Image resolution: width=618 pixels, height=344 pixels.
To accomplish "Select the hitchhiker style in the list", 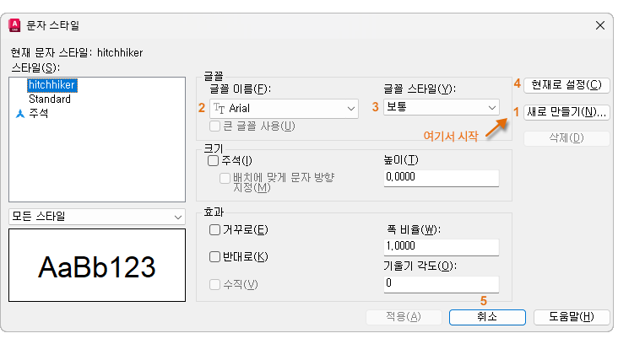I will 51,85.
